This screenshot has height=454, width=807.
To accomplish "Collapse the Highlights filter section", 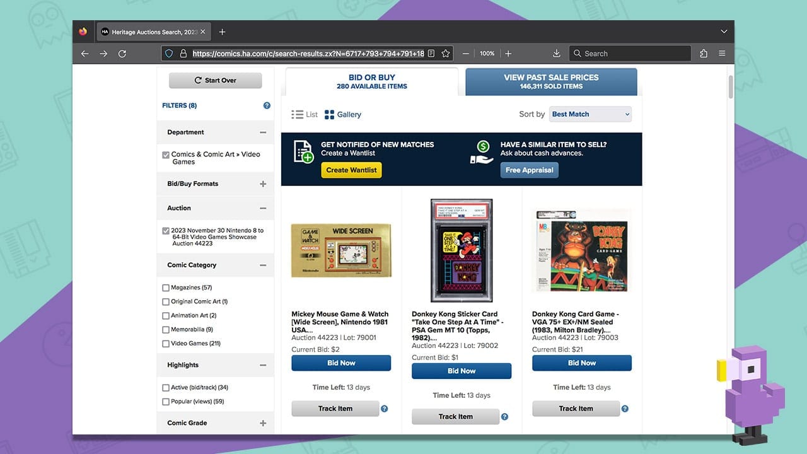I will (263, 365).
